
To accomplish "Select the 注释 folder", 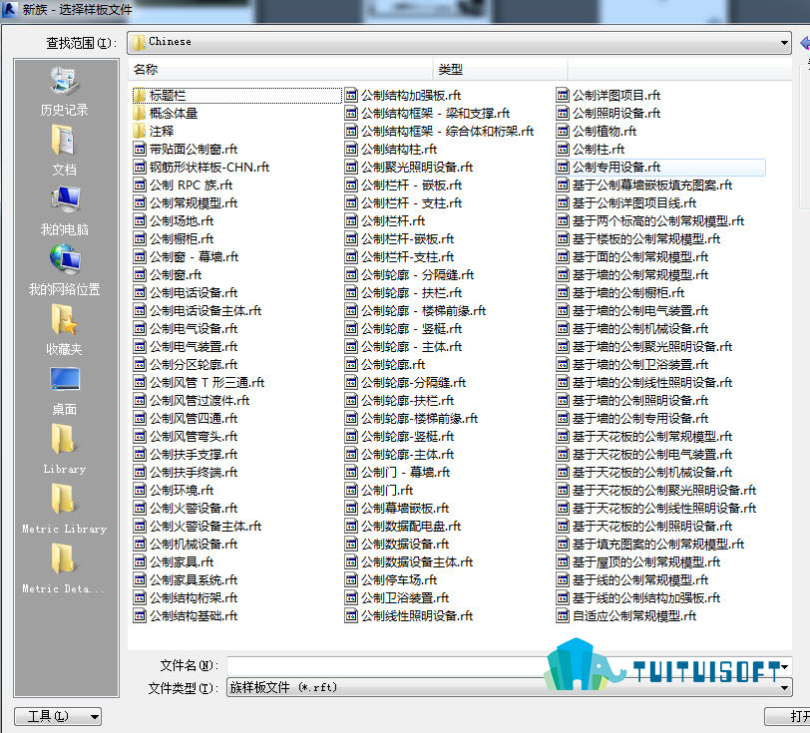I will pyautogui.click(x=154, y=132).
